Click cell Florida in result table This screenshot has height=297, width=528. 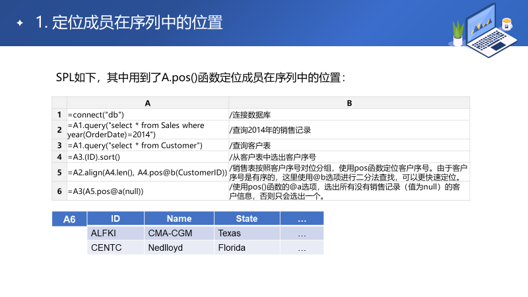click(247, 247)
